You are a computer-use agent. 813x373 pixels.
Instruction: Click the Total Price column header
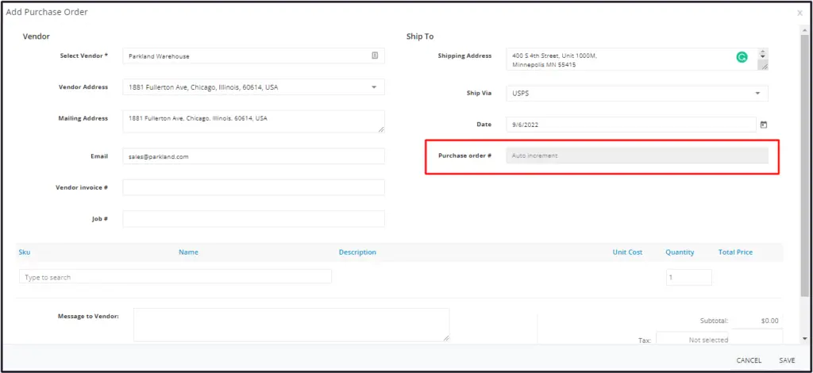[735, 252]
